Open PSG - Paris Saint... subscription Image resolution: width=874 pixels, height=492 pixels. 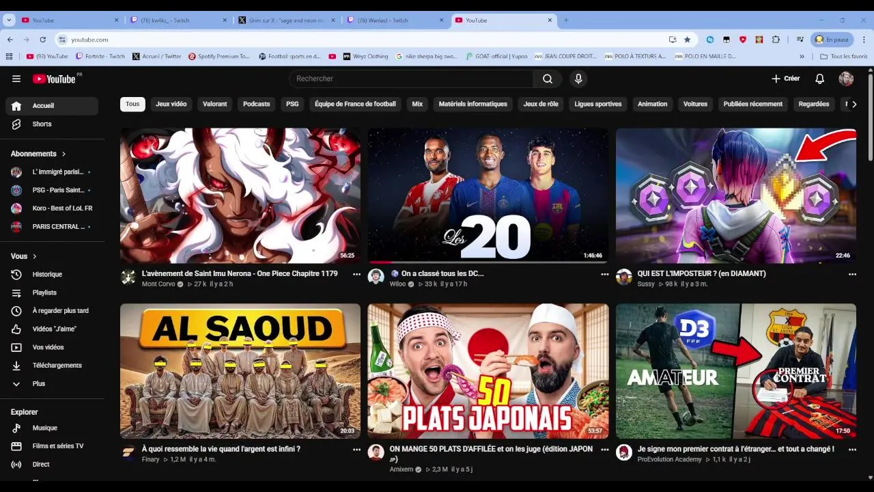click(x=52, y=190)
